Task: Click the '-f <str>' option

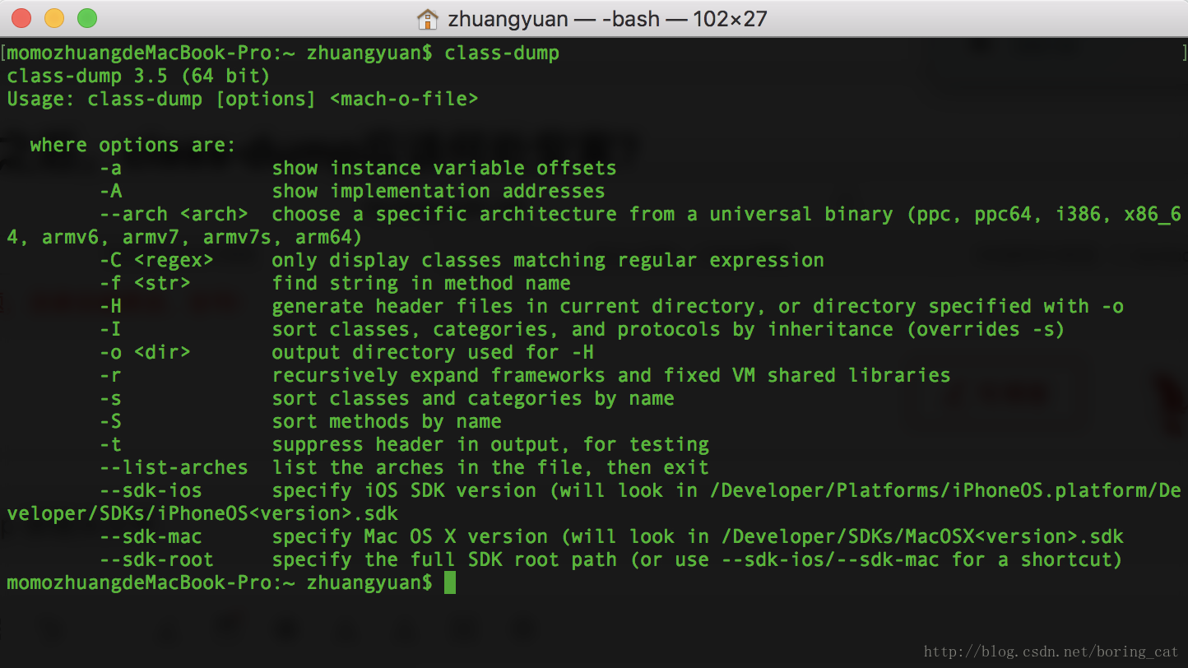Action: [145, 284]
